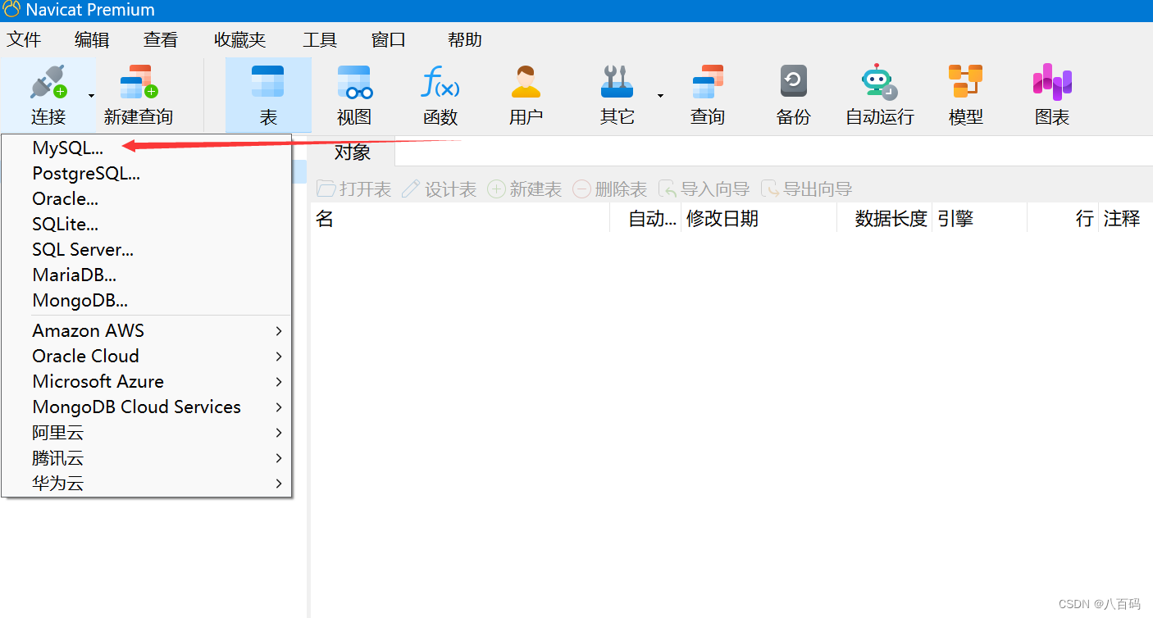Sort by the 行 column header
The image size is (1153, 618).
tap(1063, 219)
